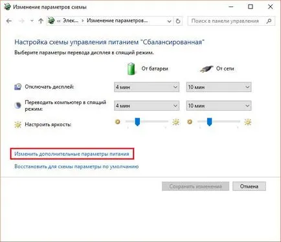Open sleep timeout dropdown for plugged in

219,105
